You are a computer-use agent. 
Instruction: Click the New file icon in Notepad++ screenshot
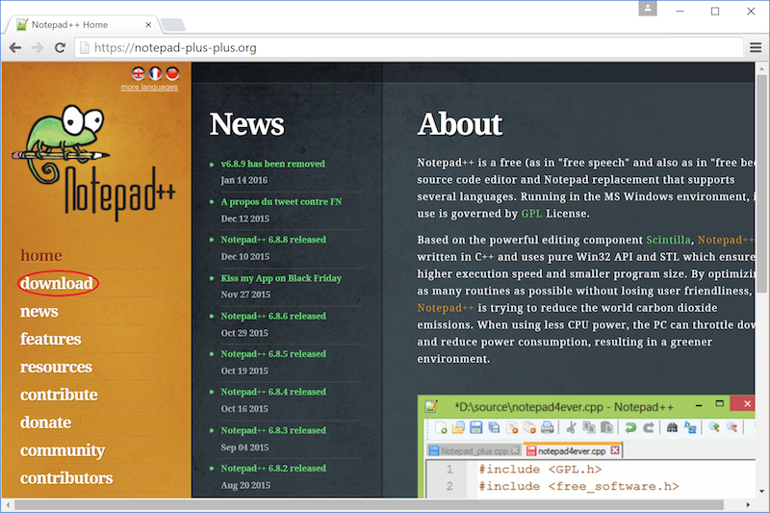(441, 427)
